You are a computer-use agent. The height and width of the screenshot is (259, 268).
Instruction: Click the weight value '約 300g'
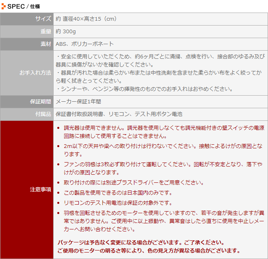(66, 32)
